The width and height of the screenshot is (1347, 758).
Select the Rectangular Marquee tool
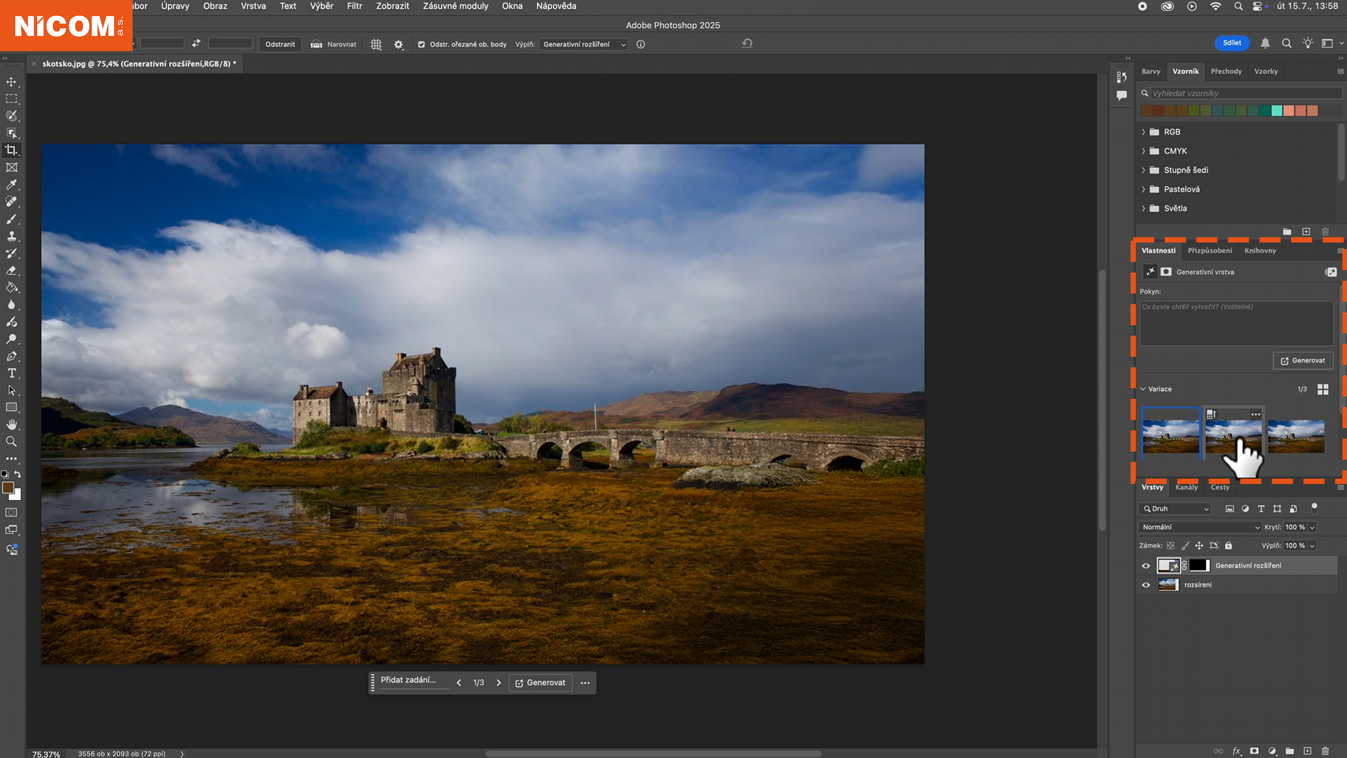(x=11, y=99)
